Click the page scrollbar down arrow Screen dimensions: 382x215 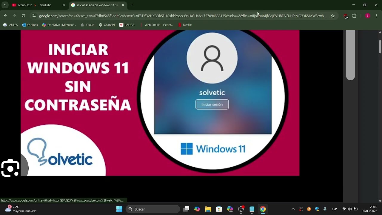point(380,201)
